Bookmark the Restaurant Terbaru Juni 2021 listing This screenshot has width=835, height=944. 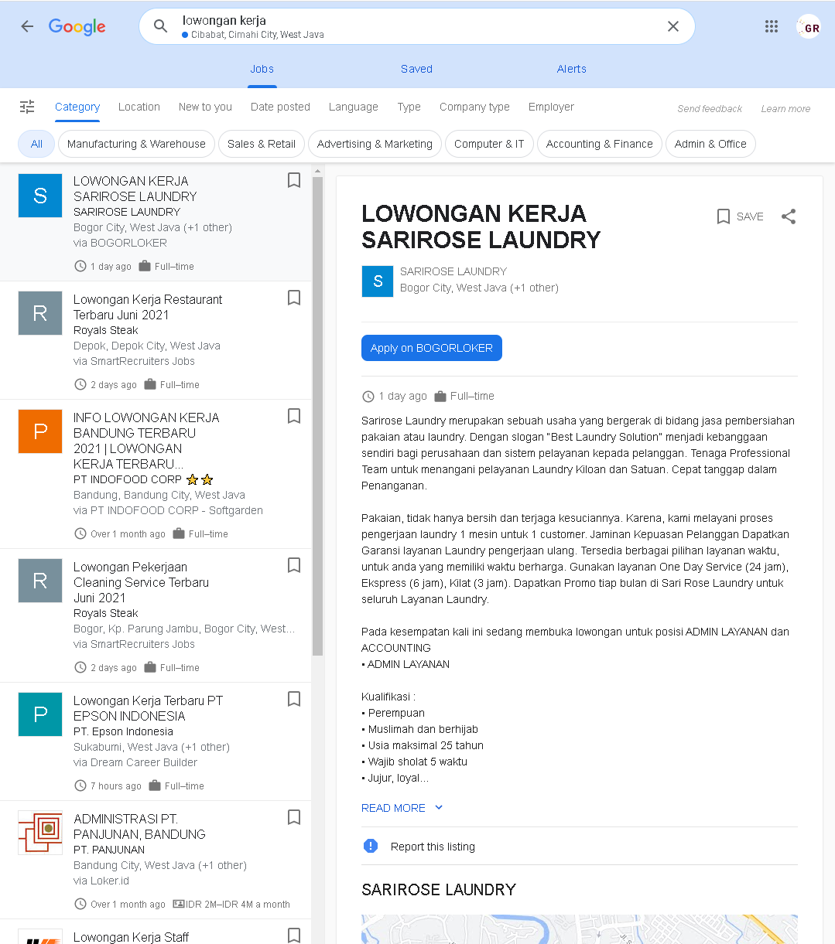(294, 298)
